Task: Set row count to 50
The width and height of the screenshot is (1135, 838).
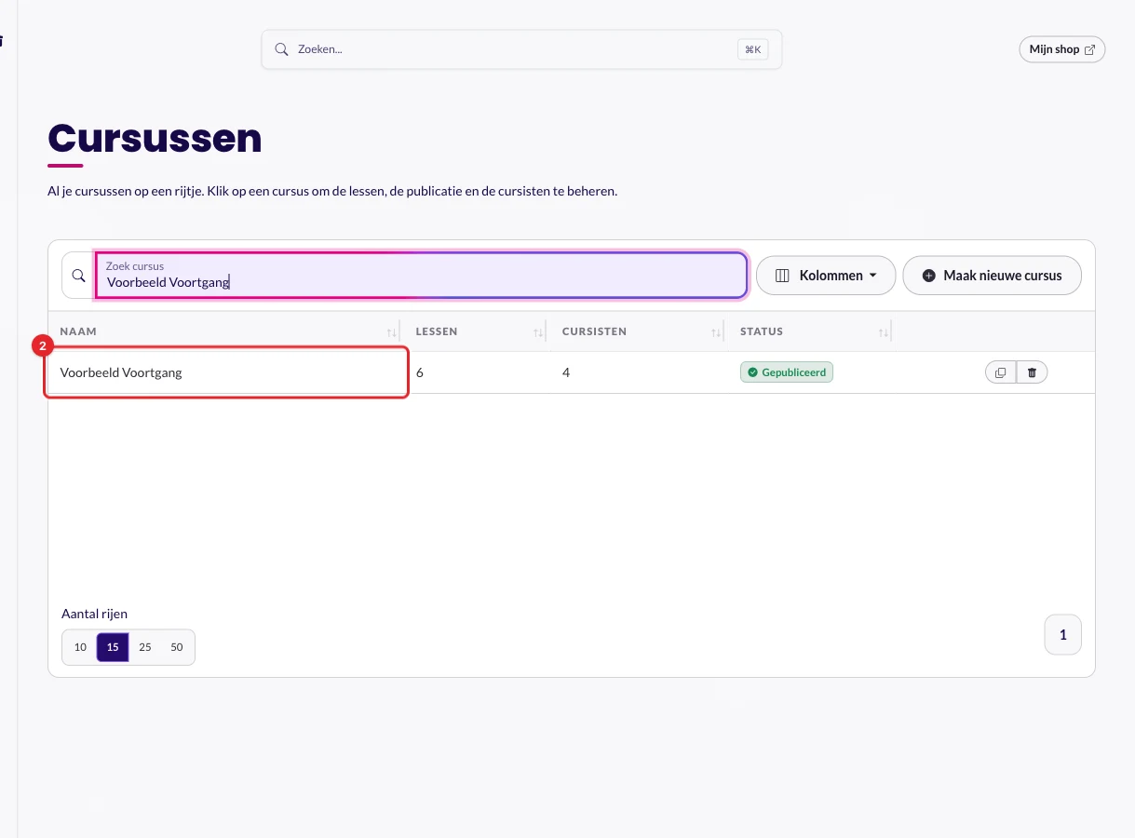Action: coord(177,647)
